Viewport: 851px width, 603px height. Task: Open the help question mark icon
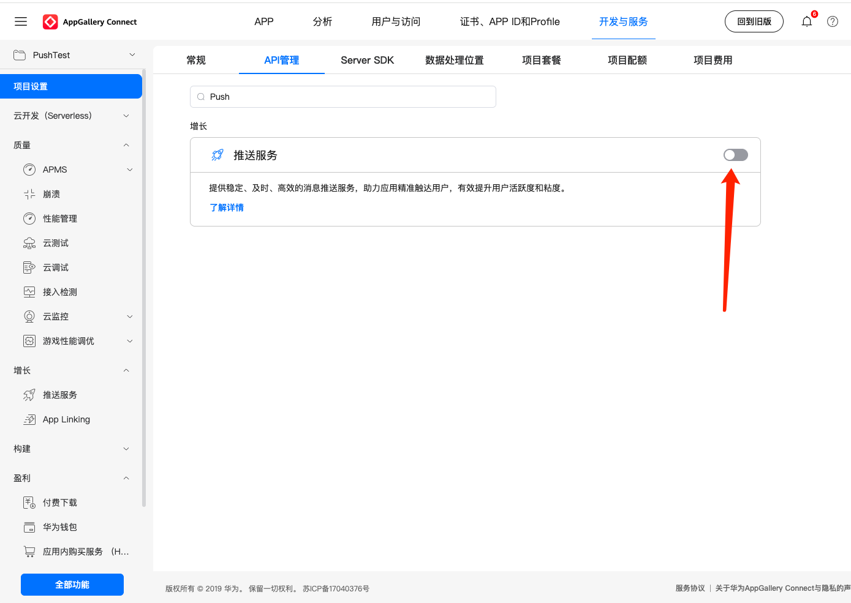[x=833, y=21]
